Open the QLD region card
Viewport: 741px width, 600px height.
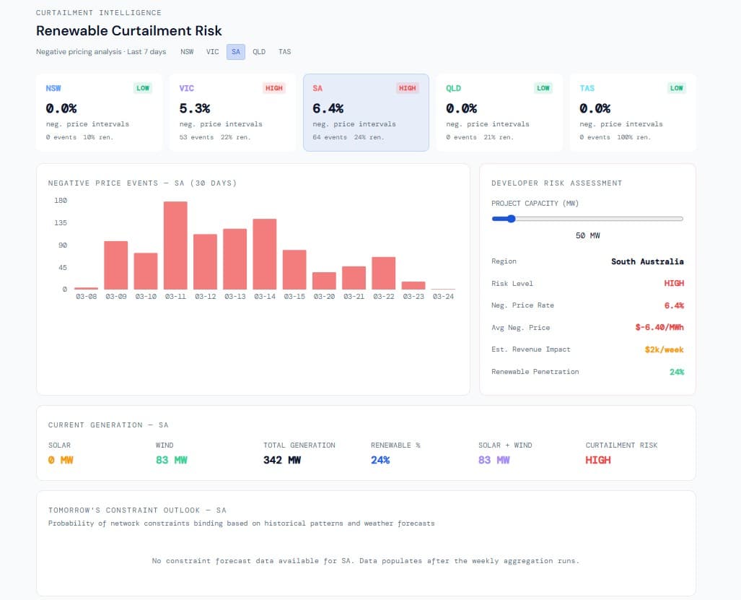pyautogui.click(x=498, y=112)
